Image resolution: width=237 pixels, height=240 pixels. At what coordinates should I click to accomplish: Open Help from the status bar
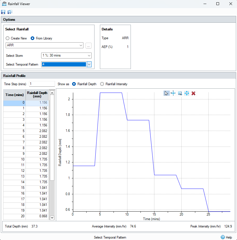click(x=226, y=237)
